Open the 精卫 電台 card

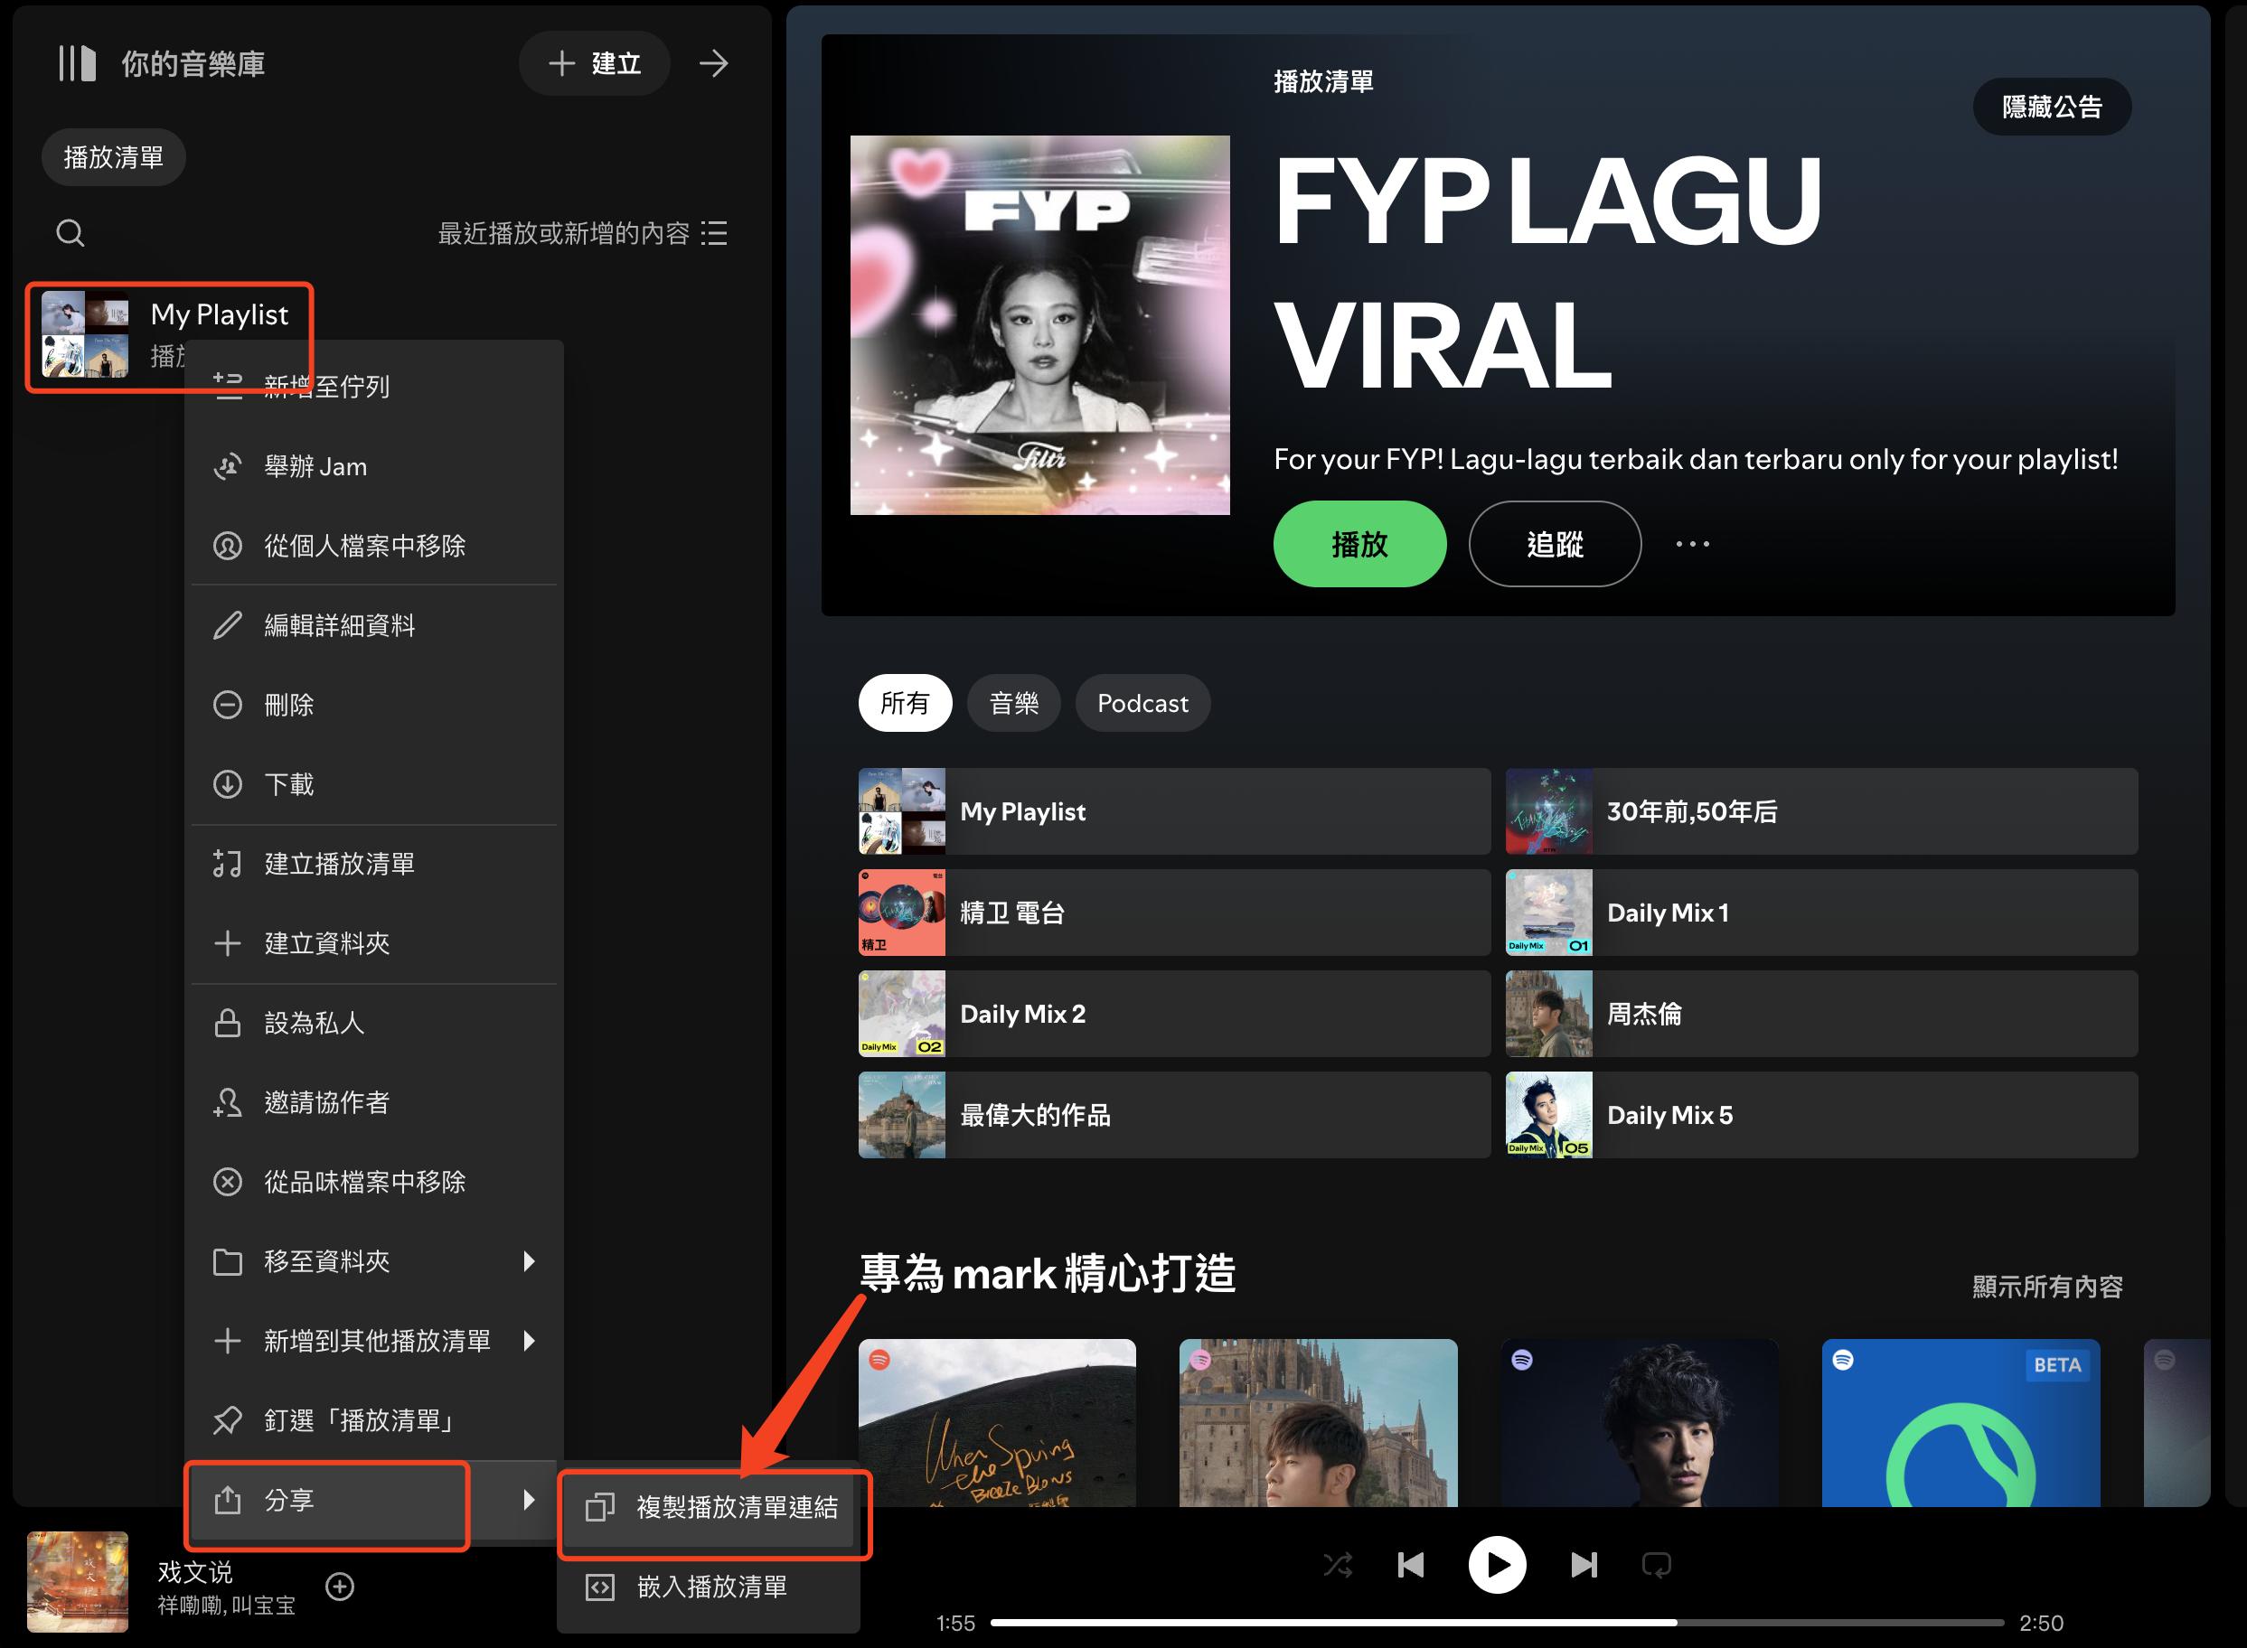(x=1174, y=913)
